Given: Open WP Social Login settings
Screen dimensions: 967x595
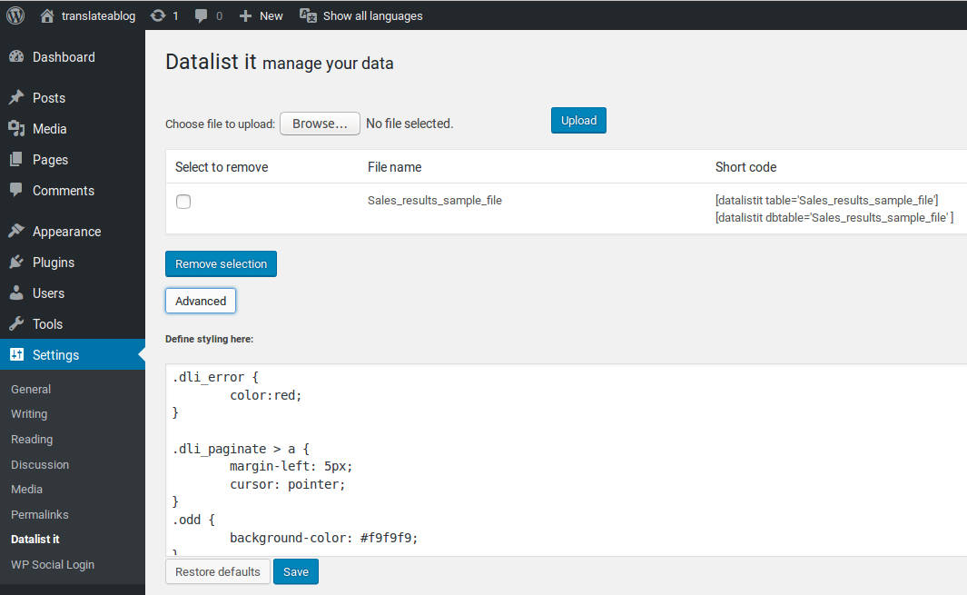Looking at the screenshot, I should (53, 564).
